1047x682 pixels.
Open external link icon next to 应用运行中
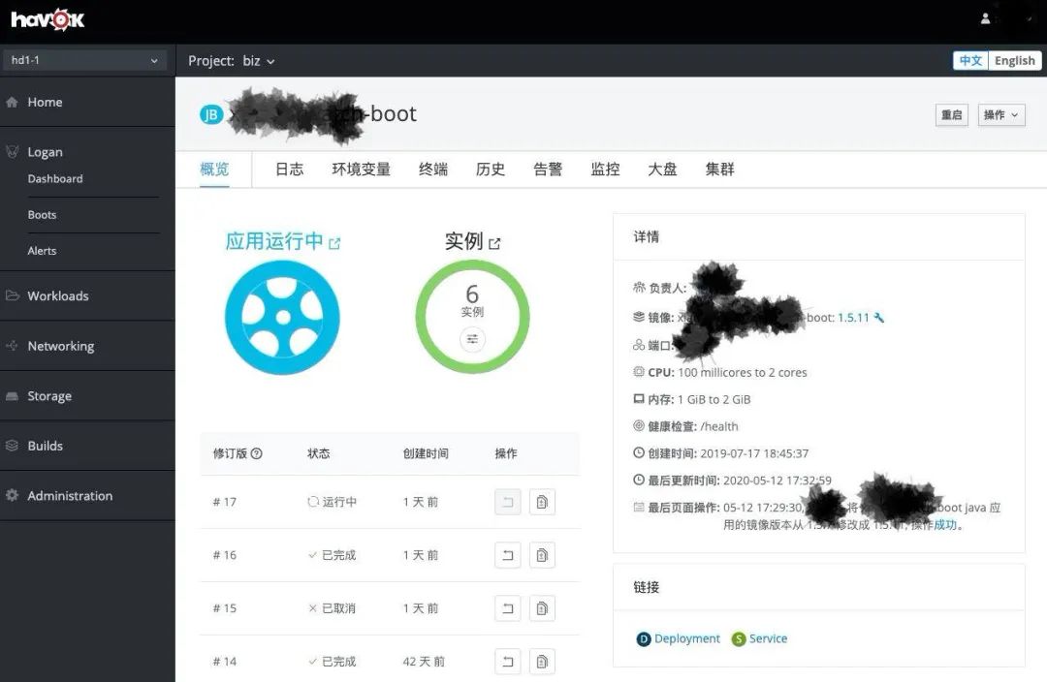334,243
